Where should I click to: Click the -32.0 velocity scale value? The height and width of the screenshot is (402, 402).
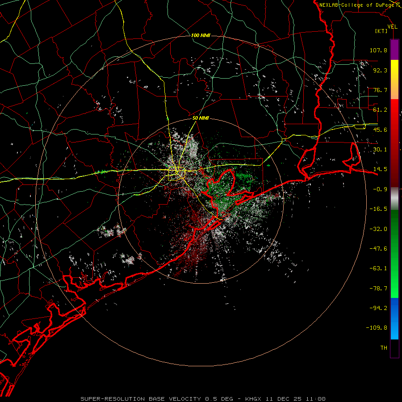378,229
